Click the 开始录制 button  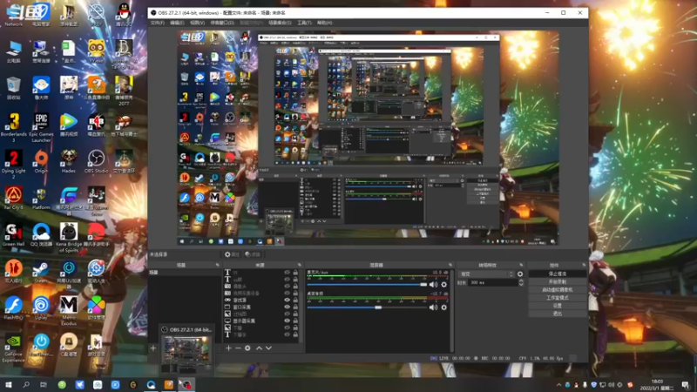[x=558, y=281]
